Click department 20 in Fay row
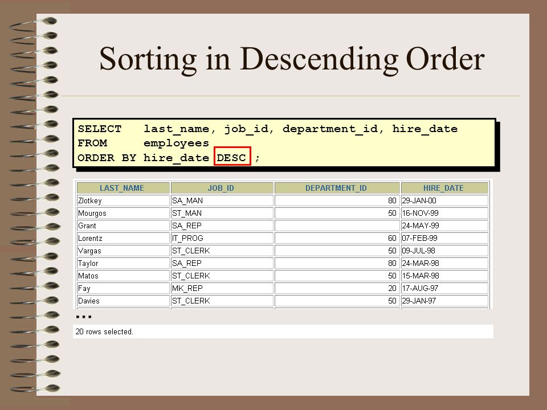547x410 pixels. (x=337, y=288)
